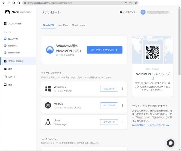
Task: Switch to the NordVPN tab
Action: tap(48, 25)
